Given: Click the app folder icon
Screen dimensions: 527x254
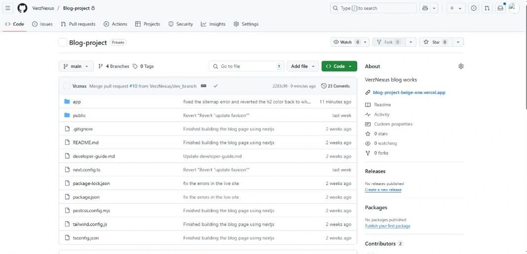Looking at the screenshot, I should [x=67, y=101].
